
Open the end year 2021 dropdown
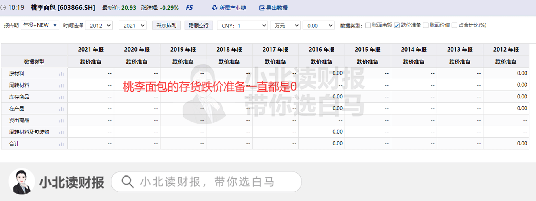[x=132, y=26]
